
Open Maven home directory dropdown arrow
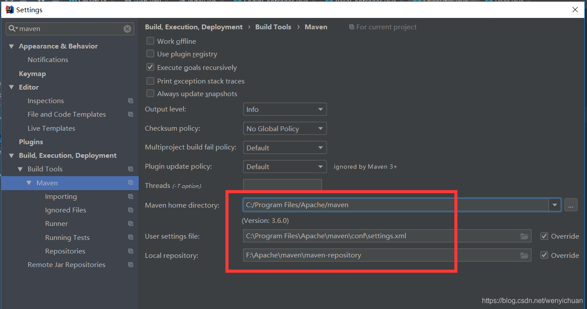click(555, 205)
